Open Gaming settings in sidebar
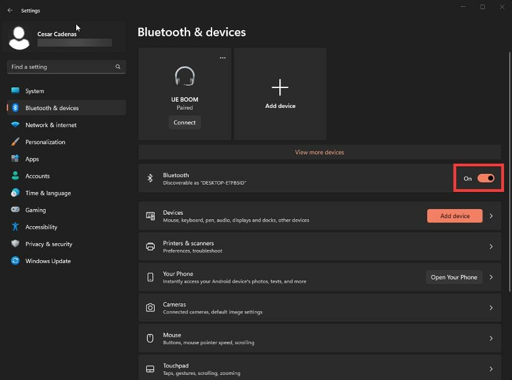This screenshot has width=512, height=380. click(67, 210)
